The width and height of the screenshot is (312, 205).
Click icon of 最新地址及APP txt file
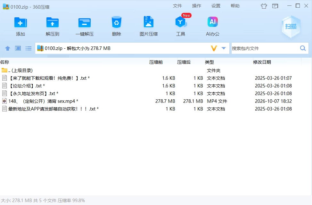click(x=4, y=109)
